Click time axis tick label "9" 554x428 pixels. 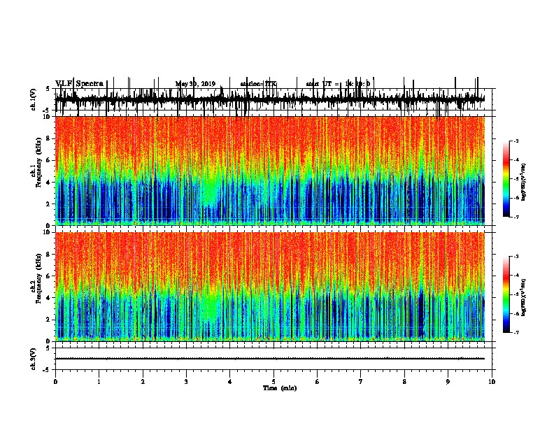tap(448, 382)
